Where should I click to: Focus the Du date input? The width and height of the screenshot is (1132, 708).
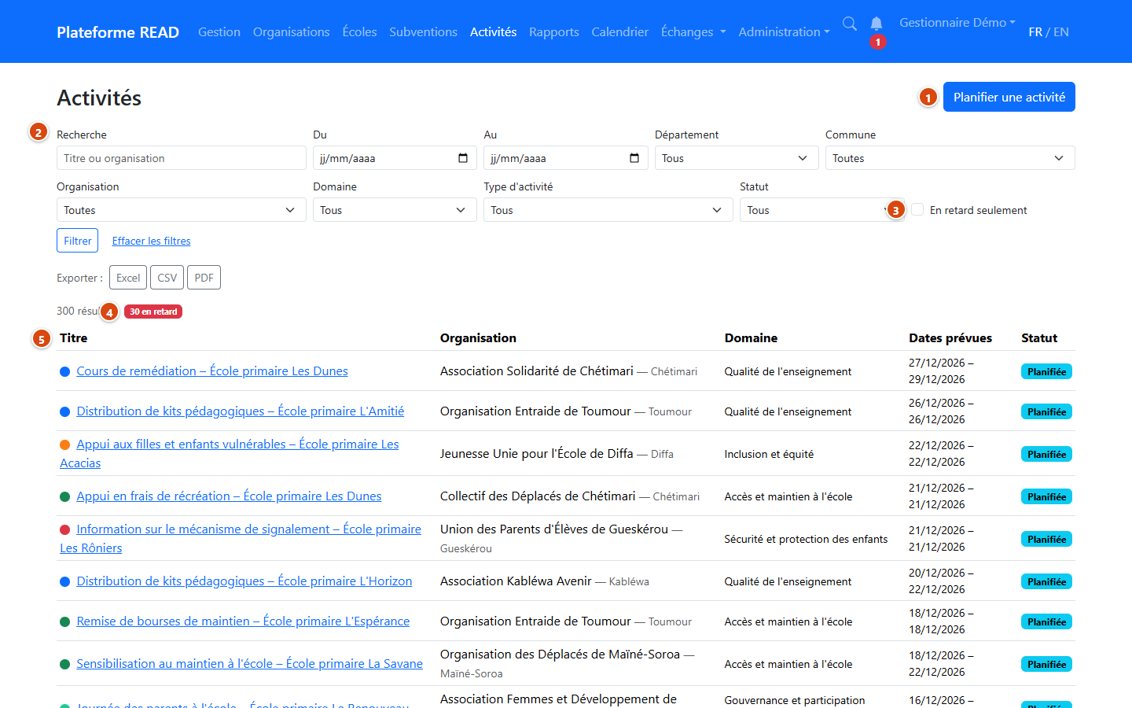(x=395, y=158)
